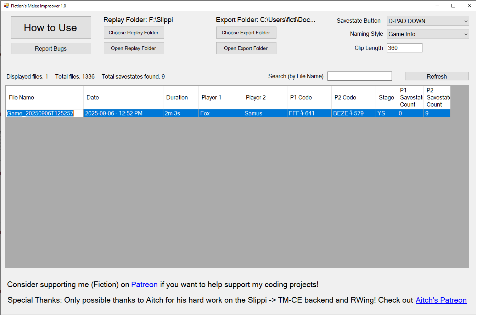Click the YS stage cell
477x315 pixels.
click(386, 113)
